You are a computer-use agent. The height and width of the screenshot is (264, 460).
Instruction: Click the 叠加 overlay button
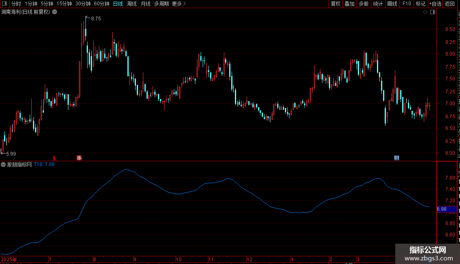point(350,4)
